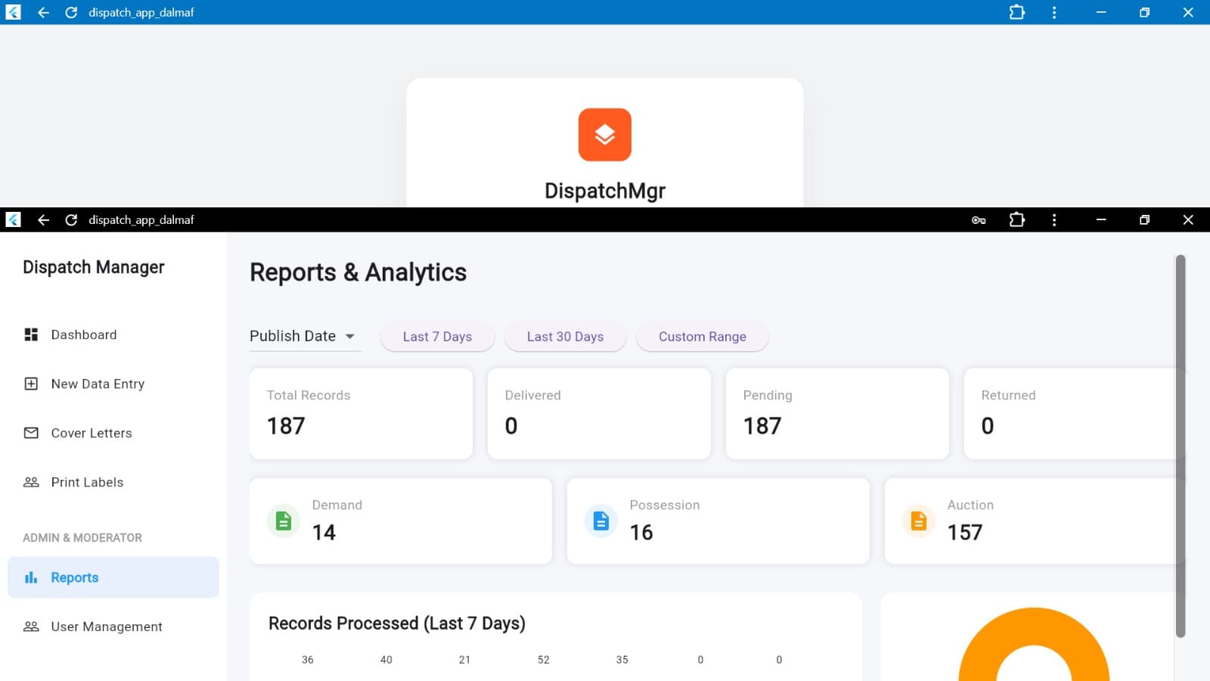
Task: Click the Possession count 16
Action: click(x=641, y=533)
